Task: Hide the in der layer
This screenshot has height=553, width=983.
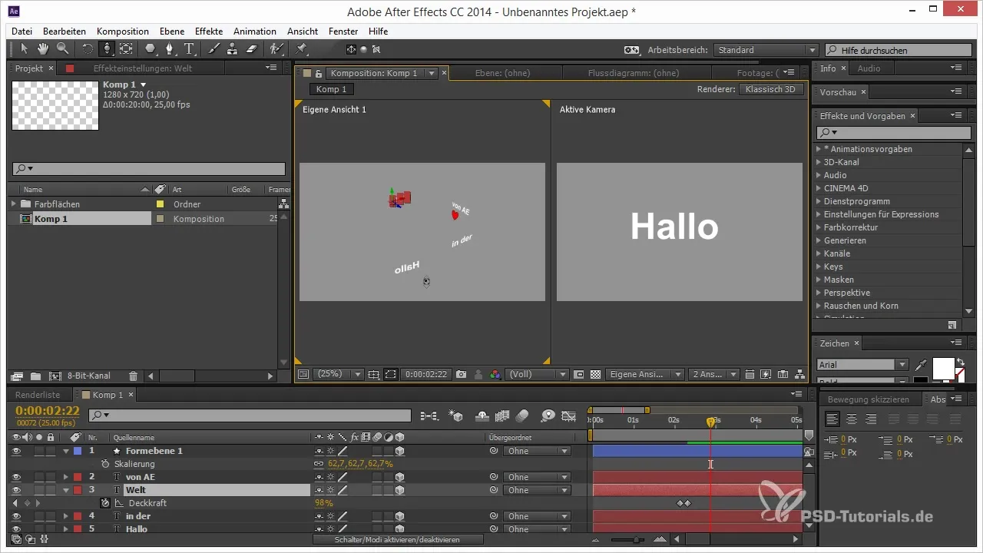Action: pyautogui.click(x=16, y=516)
